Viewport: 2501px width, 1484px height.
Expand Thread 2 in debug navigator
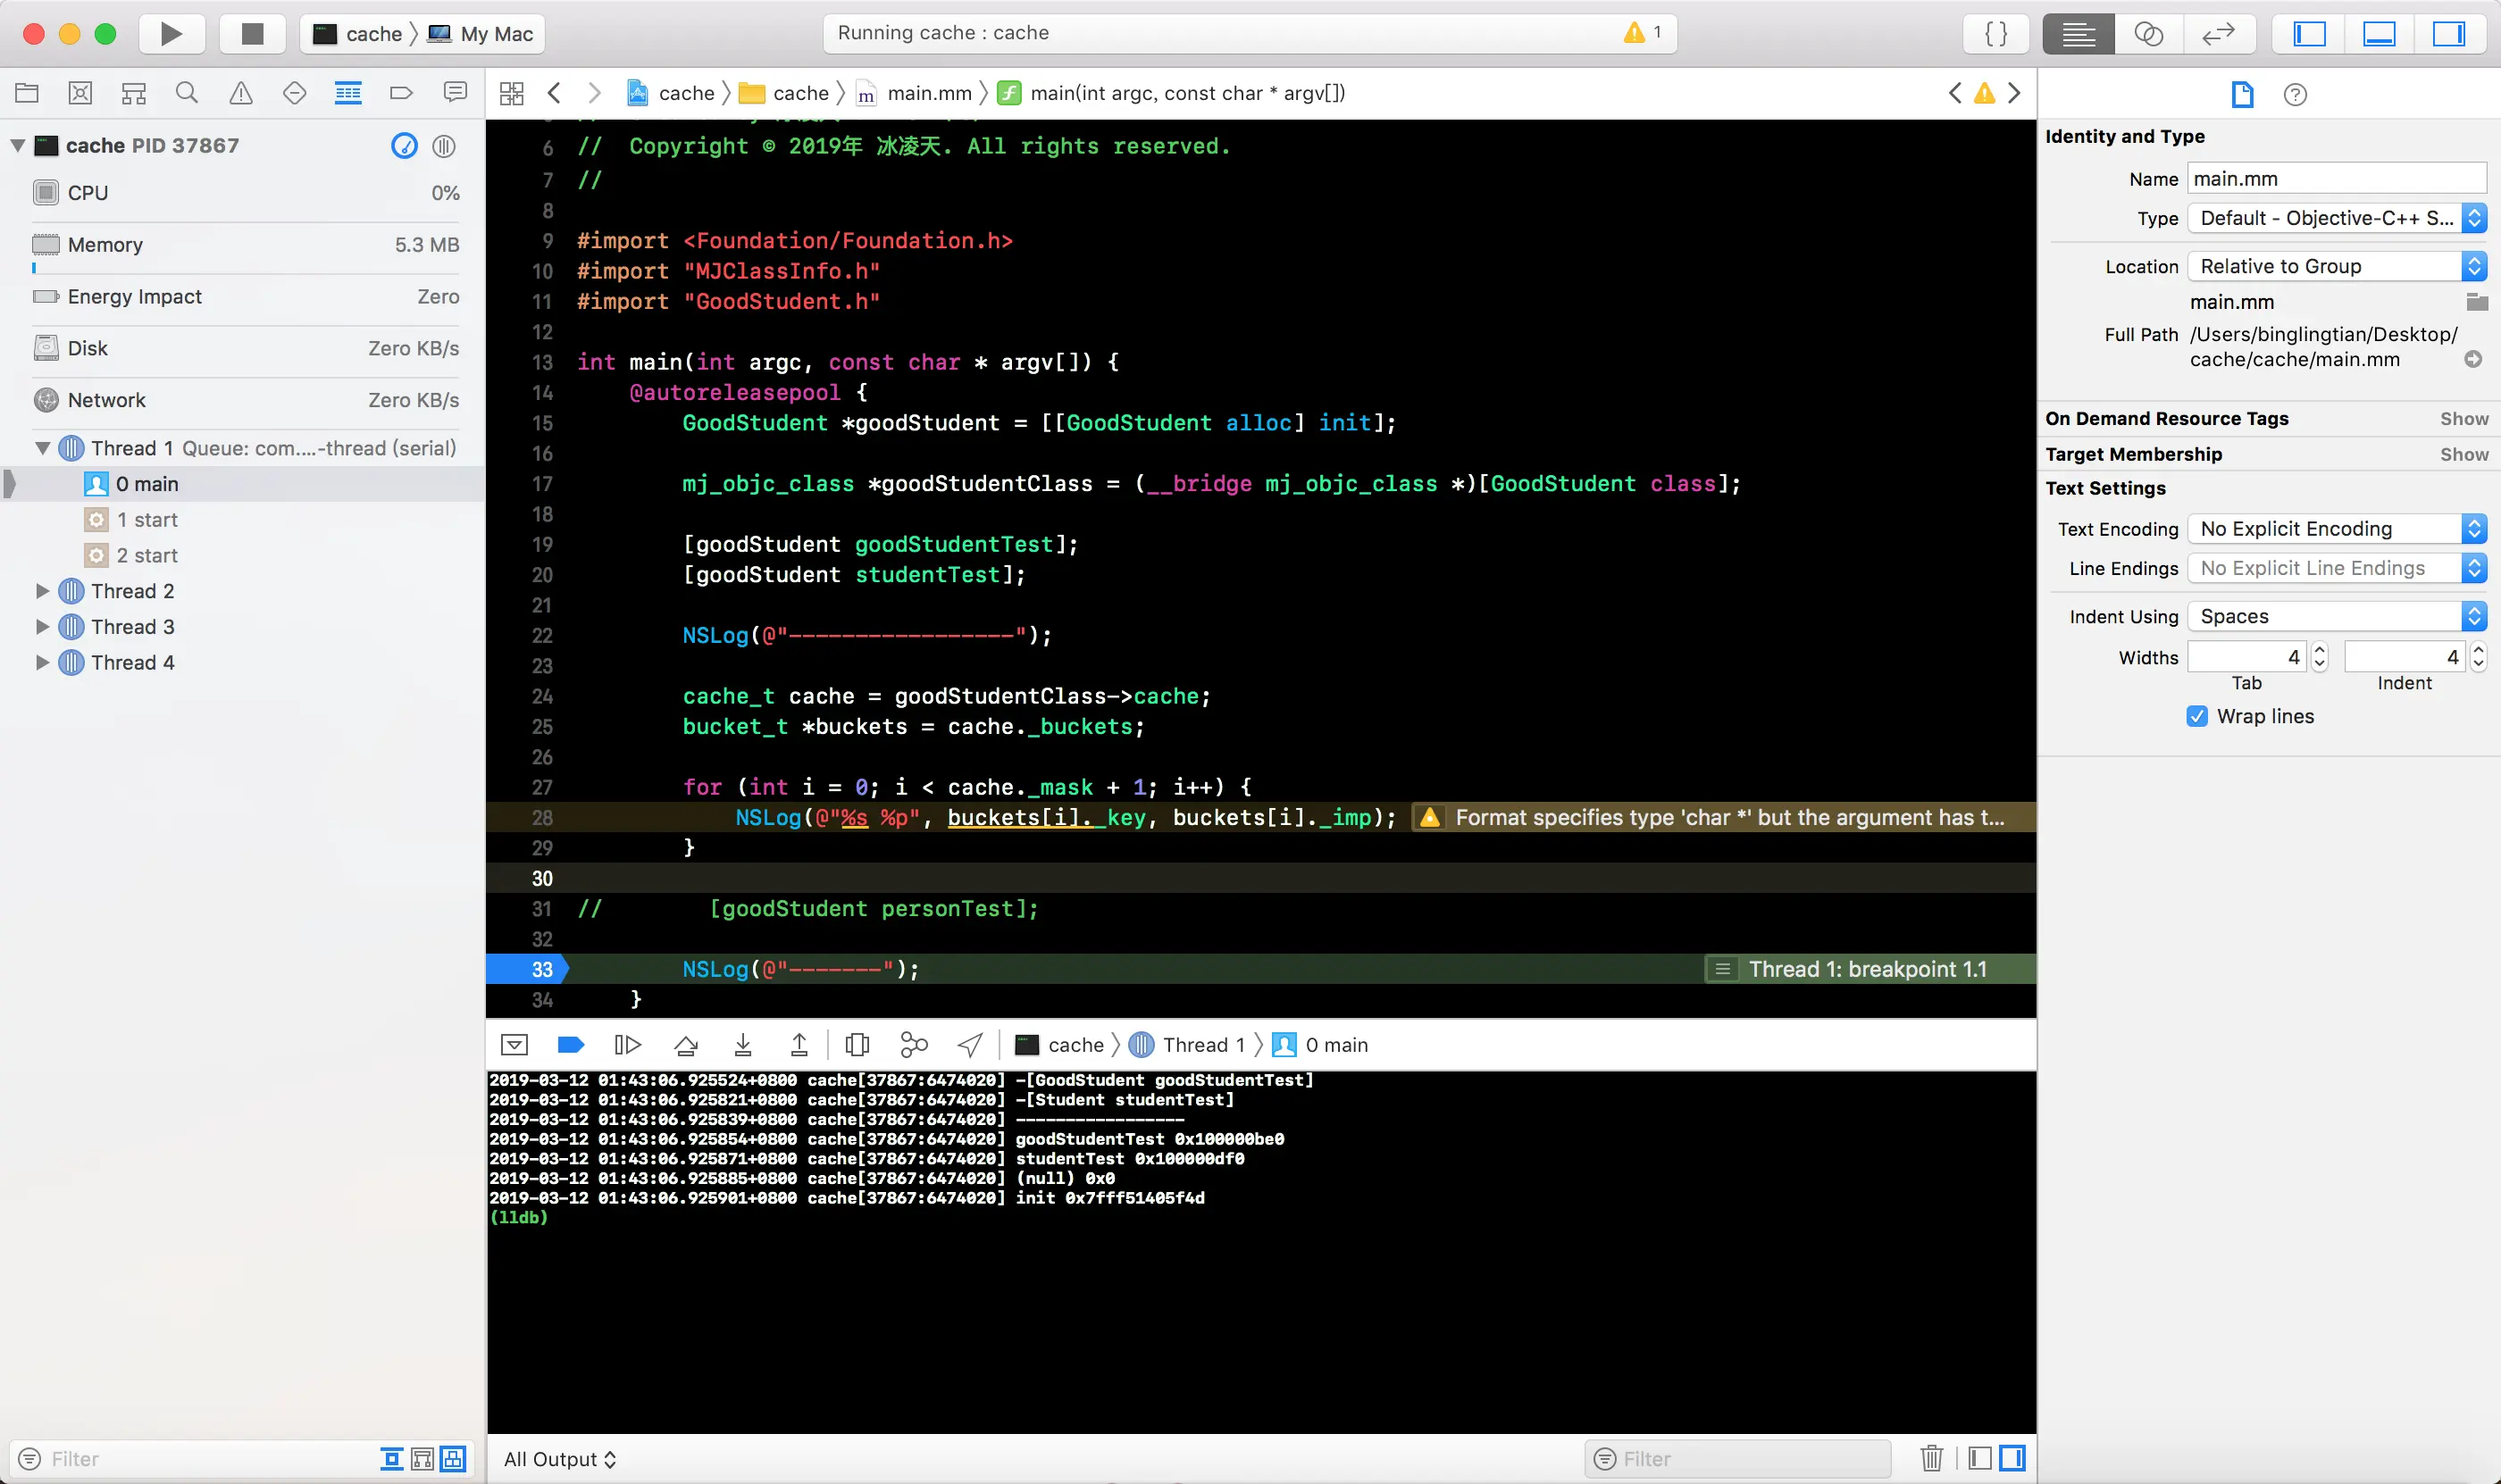pyautogui.click(x=42, y=591)
